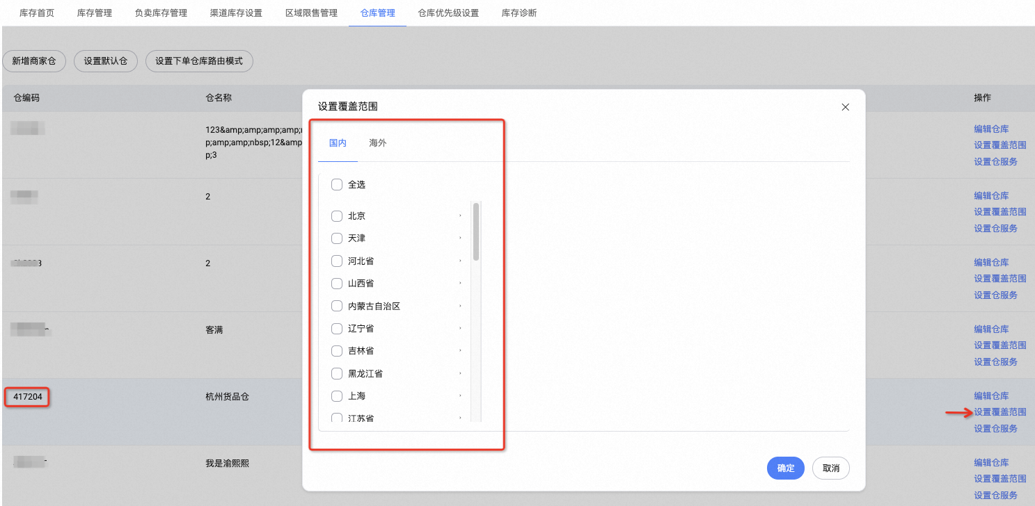Open the 库存首页 tab

37,13
